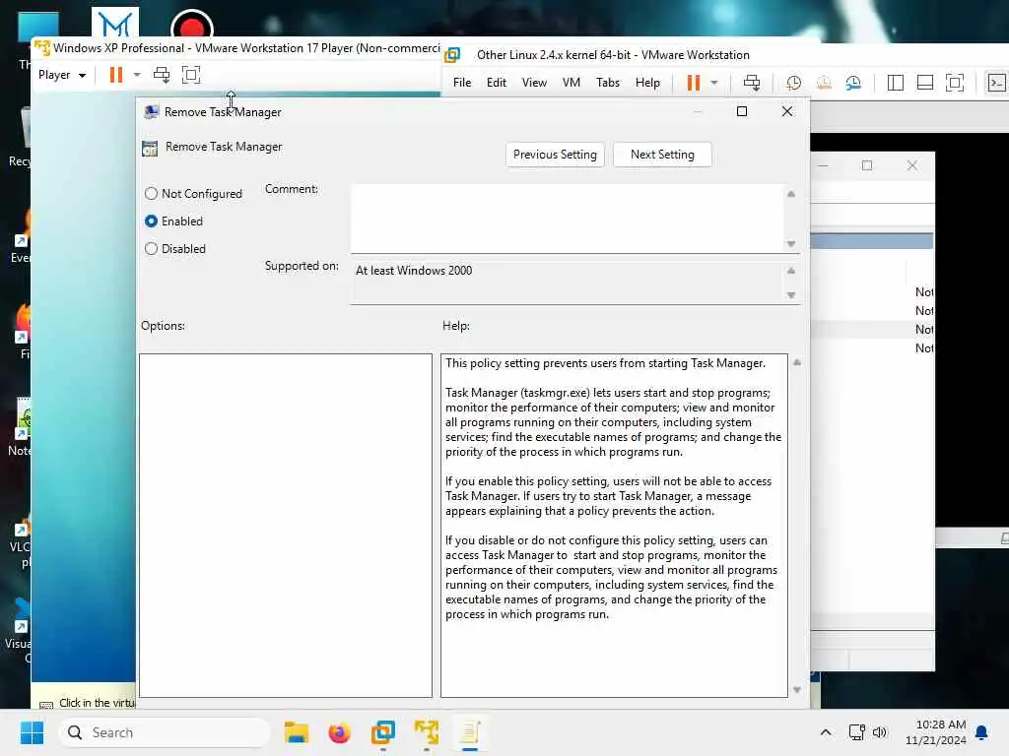The image size is (1009, 756).
Task: Open network status tray icon
Action: [856, 732]
